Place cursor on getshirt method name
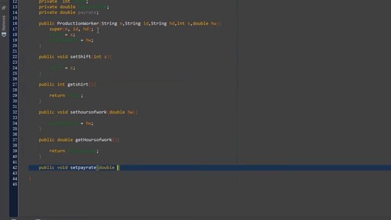This screenshot has width=391, height=220. click(x=78, y=84)
